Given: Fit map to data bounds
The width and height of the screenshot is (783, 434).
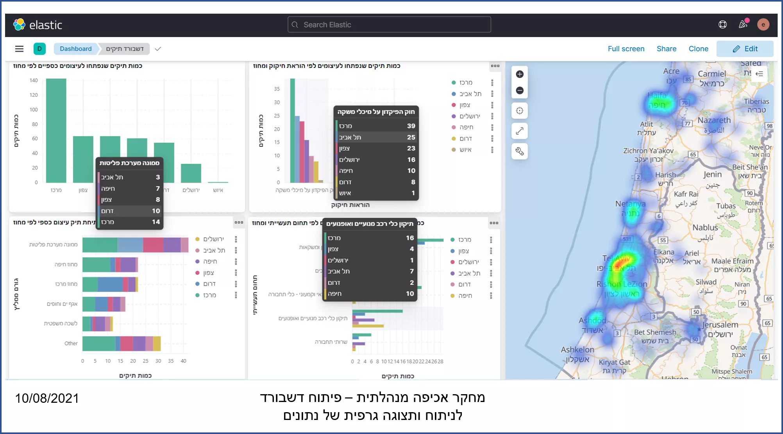Looking at the screenshot, I should pos(520,111).
